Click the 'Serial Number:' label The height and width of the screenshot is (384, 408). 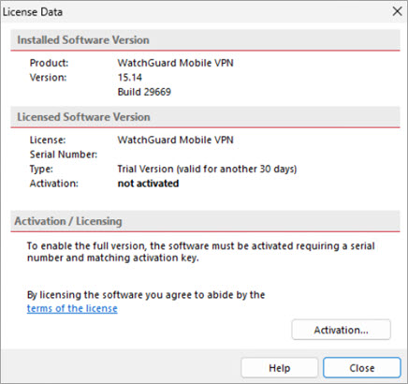pos(64,155)
